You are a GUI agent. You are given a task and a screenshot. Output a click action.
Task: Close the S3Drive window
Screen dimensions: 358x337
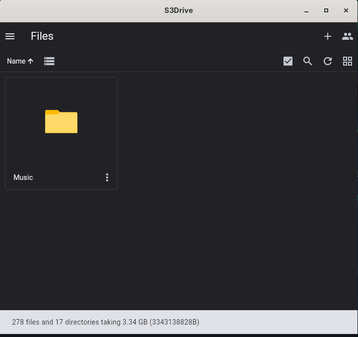[346, 10]
